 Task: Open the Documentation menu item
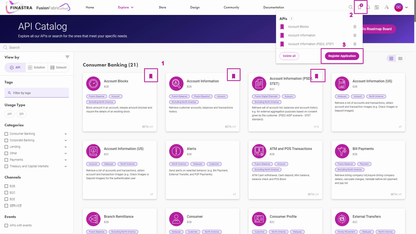coord(274,7)
